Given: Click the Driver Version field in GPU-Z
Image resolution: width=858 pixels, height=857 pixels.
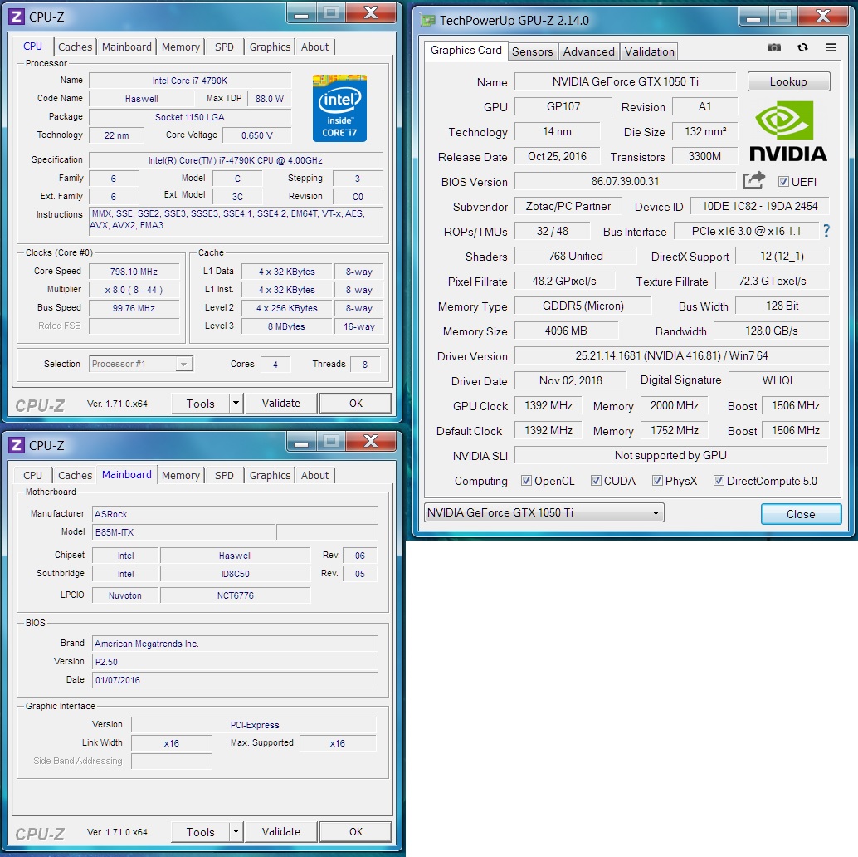Looking at the screenshot, I should 671,355.
